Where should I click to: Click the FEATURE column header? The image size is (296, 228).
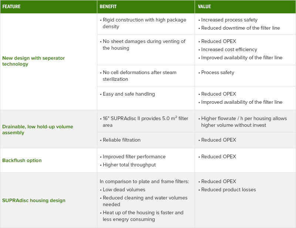click(11, 7)
